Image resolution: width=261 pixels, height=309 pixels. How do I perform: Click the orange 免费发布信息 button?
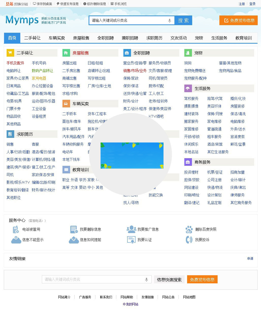click(x=238, y=21)
